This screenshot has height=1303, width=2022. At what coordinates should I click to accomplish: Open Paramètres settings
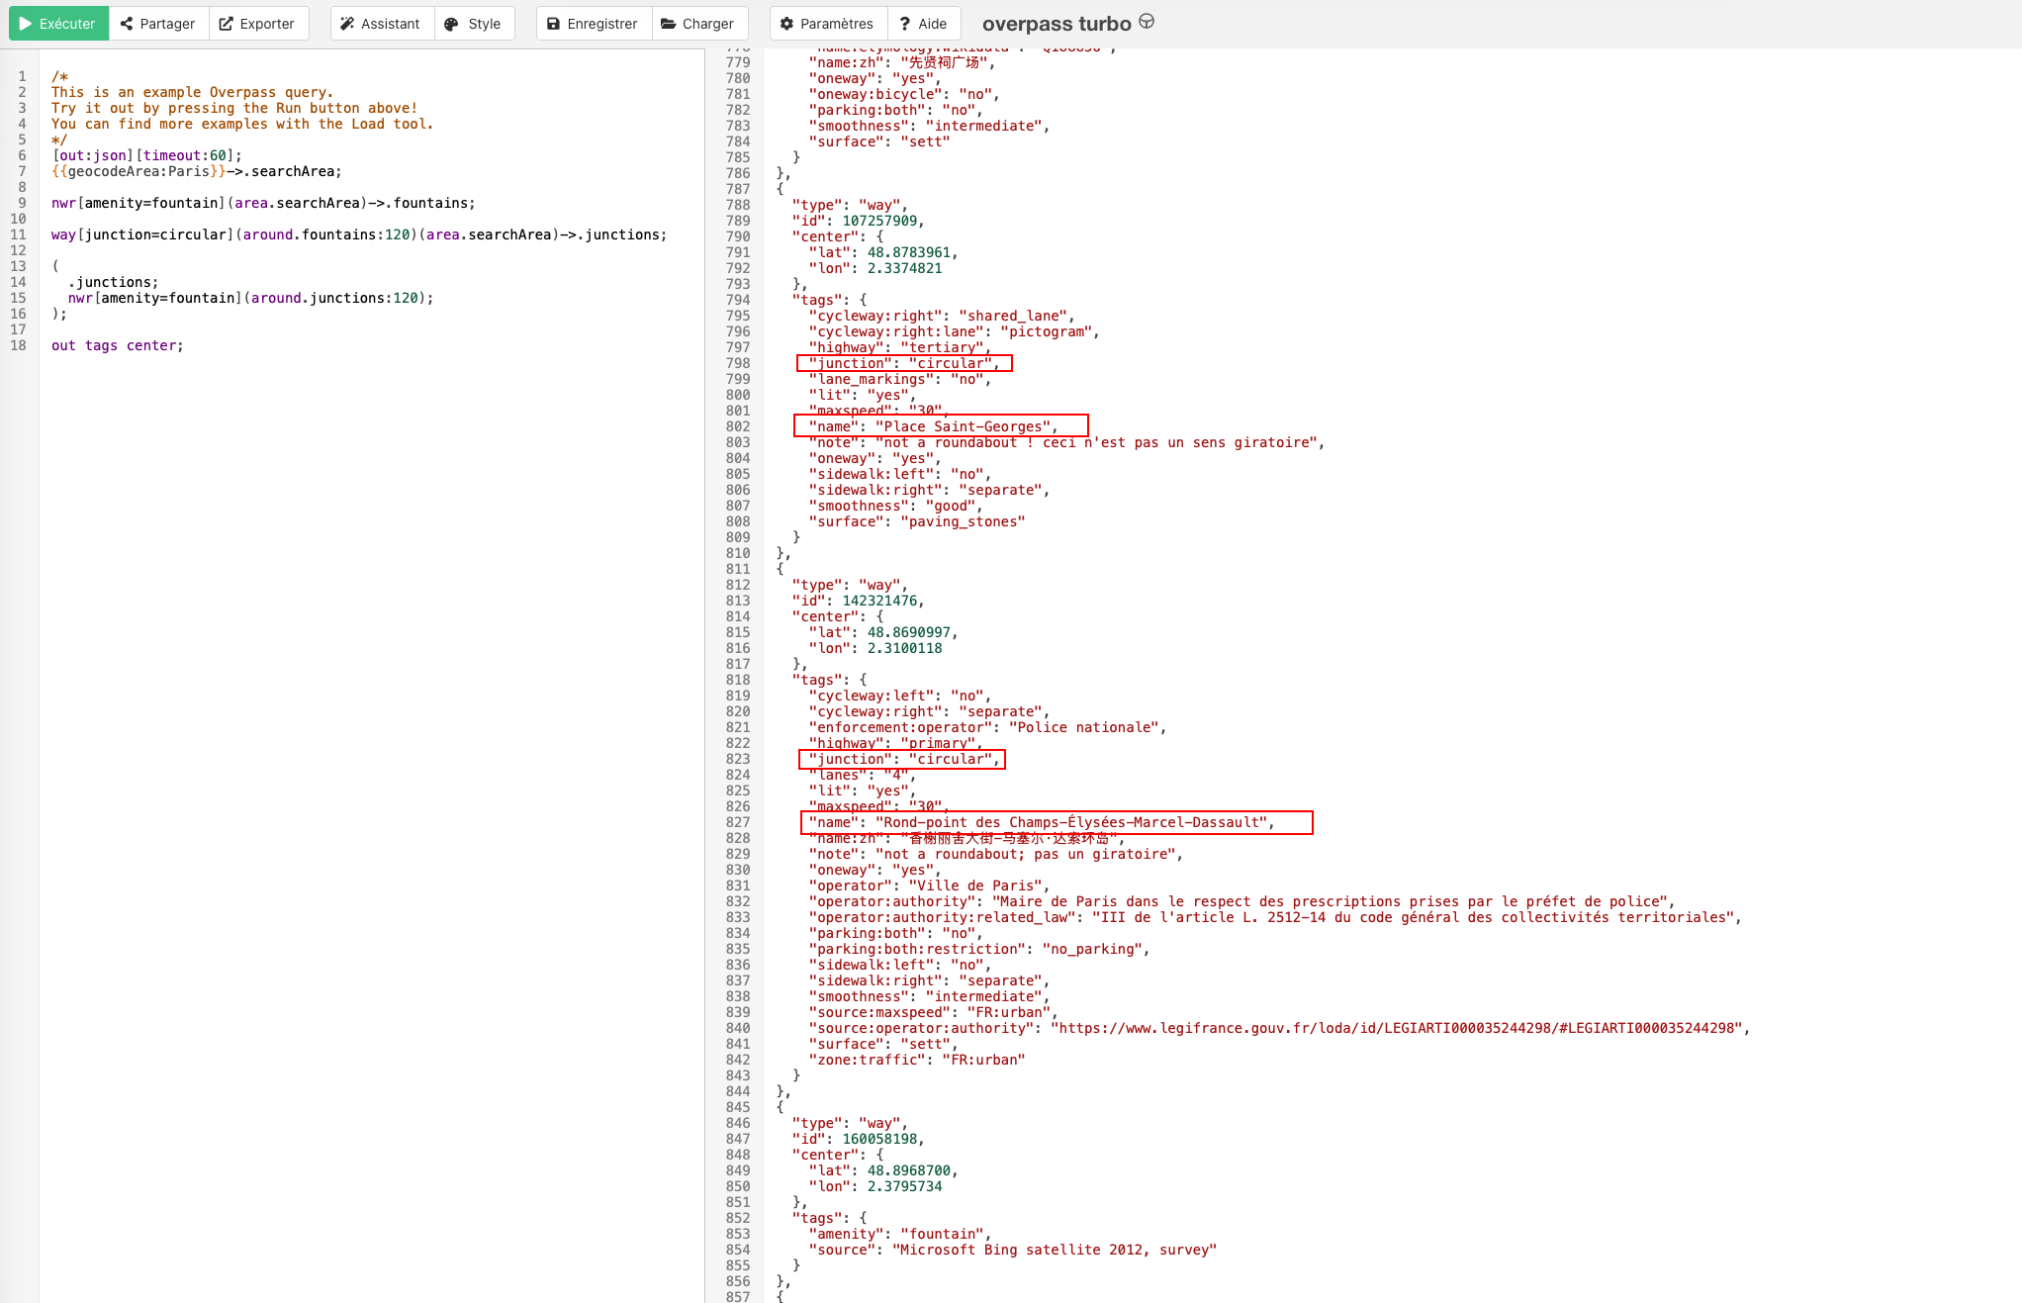(828, 24)
